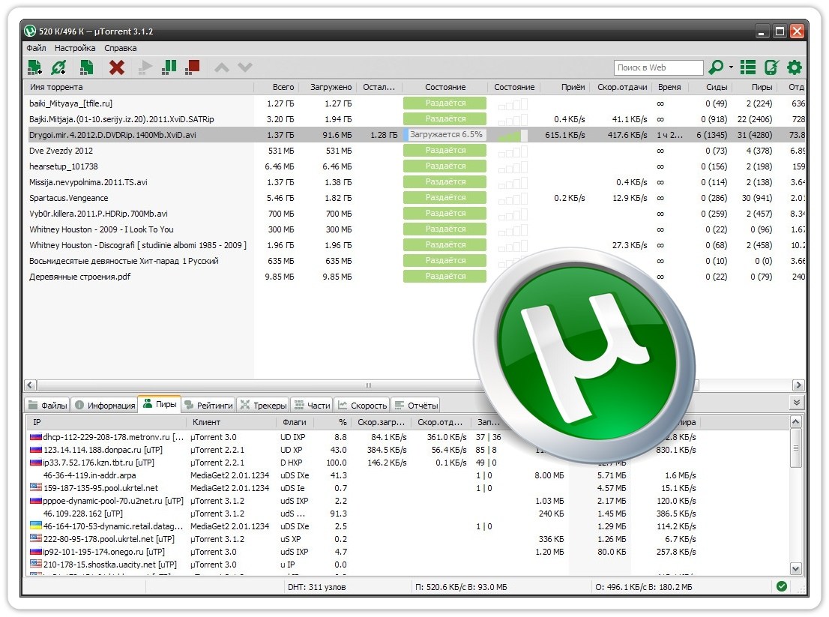Switch to the 'Рейтинги' tab
The width and height of the screenshot is (829, 617).
tap(208, 406)
